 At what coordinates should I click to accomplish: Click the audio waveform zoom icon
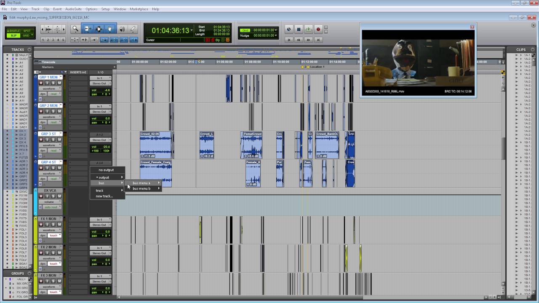pos(49,29)
